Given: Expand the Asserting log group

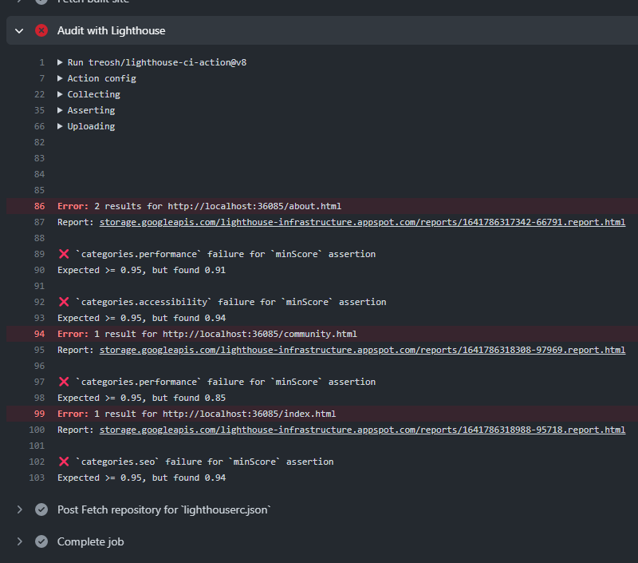Looking at the screenshot, I should pyautogui.click(x=60, y=110).
